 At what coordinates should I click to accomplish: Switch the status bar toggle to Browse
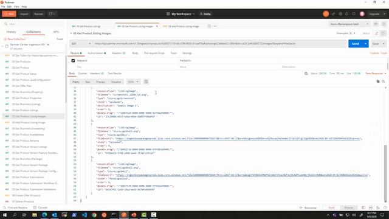pyautogui.click(x=348, y=207)
